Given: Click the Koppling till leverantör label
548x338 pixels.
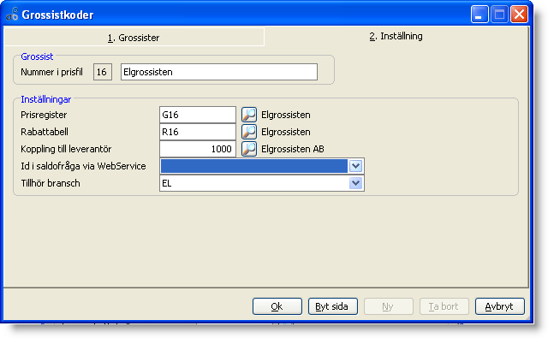Looking at the screenshot, I should 66,149.
